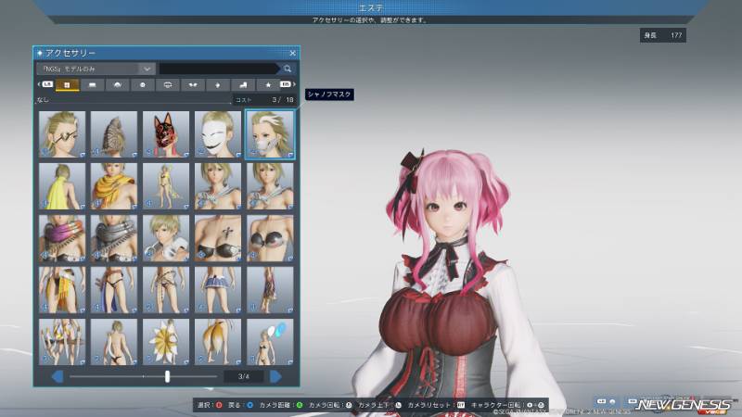Image resolution: width=742 pixels, height=417 pixels.
Task: Open the 「NGS」モデルのみ filter dropdown
Action: click(x=96, y=69)
